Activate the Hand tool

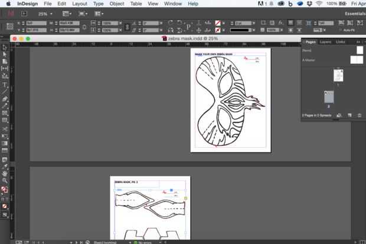[x=5, y=174]
